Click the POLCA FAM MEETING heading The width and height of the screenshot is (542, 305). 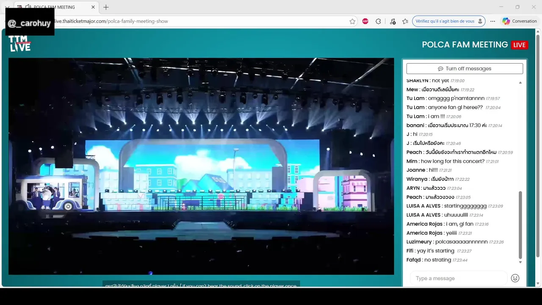click(x=465, y=44)
